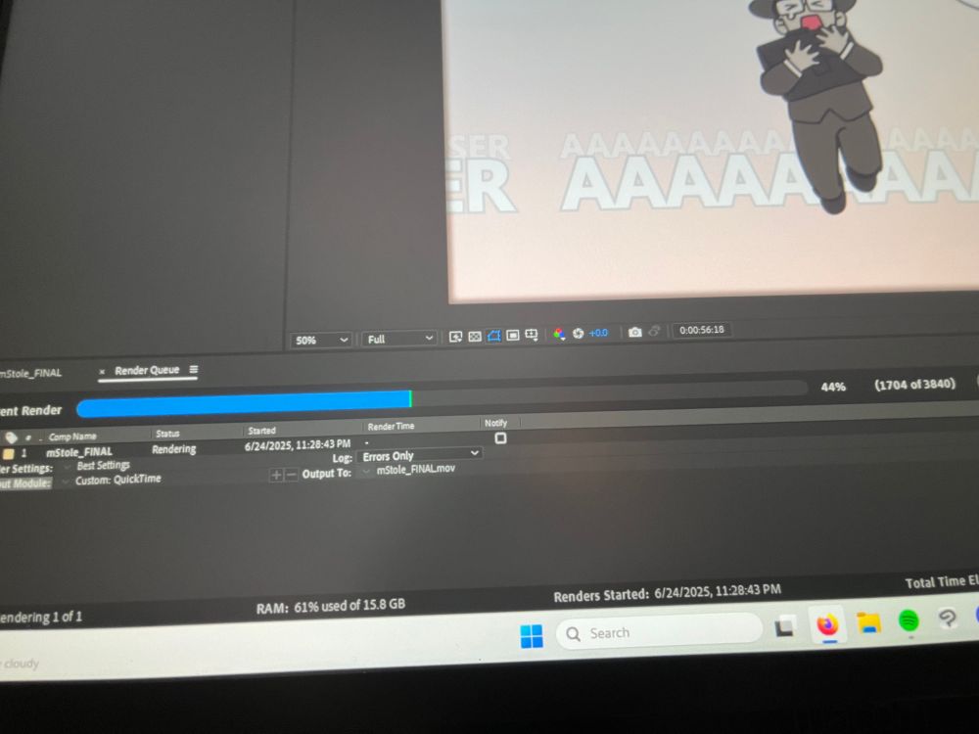979x734 pixels.
Task: Toggle mask and shape path visibility icon
Action: click(493, 336)
